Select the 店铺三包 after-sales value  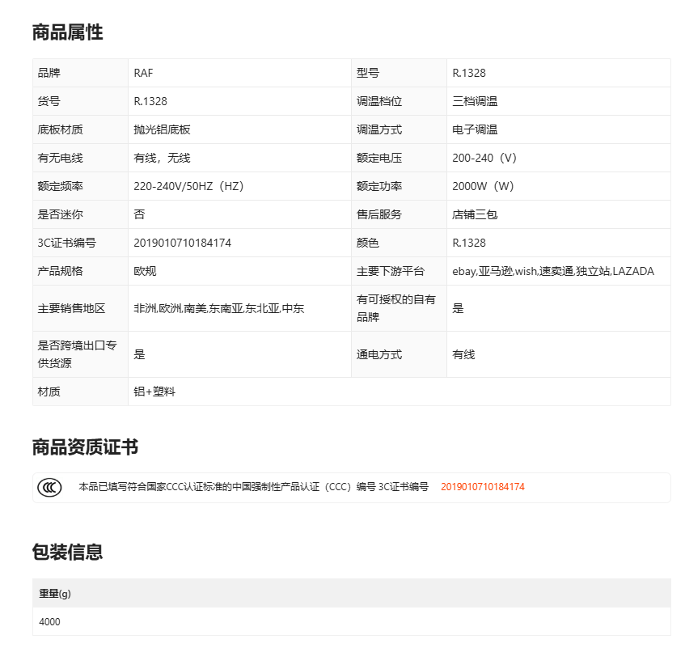click(x=475, y=214)
